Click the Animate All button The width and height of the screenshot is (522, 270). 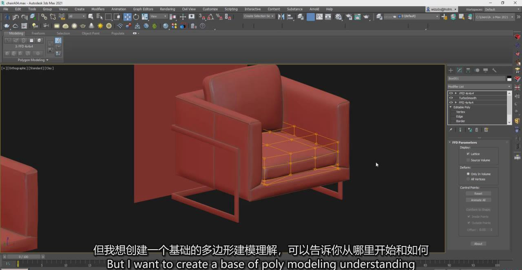coord(478,200)
